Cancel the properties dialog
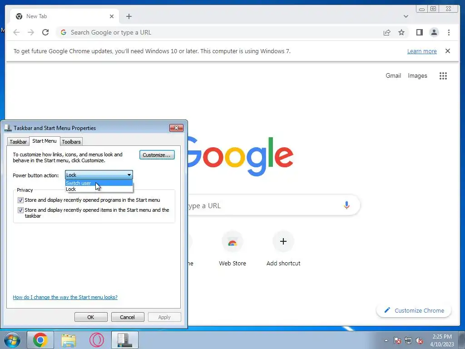This screenshot has width=465, height=349. pos(128,317)
